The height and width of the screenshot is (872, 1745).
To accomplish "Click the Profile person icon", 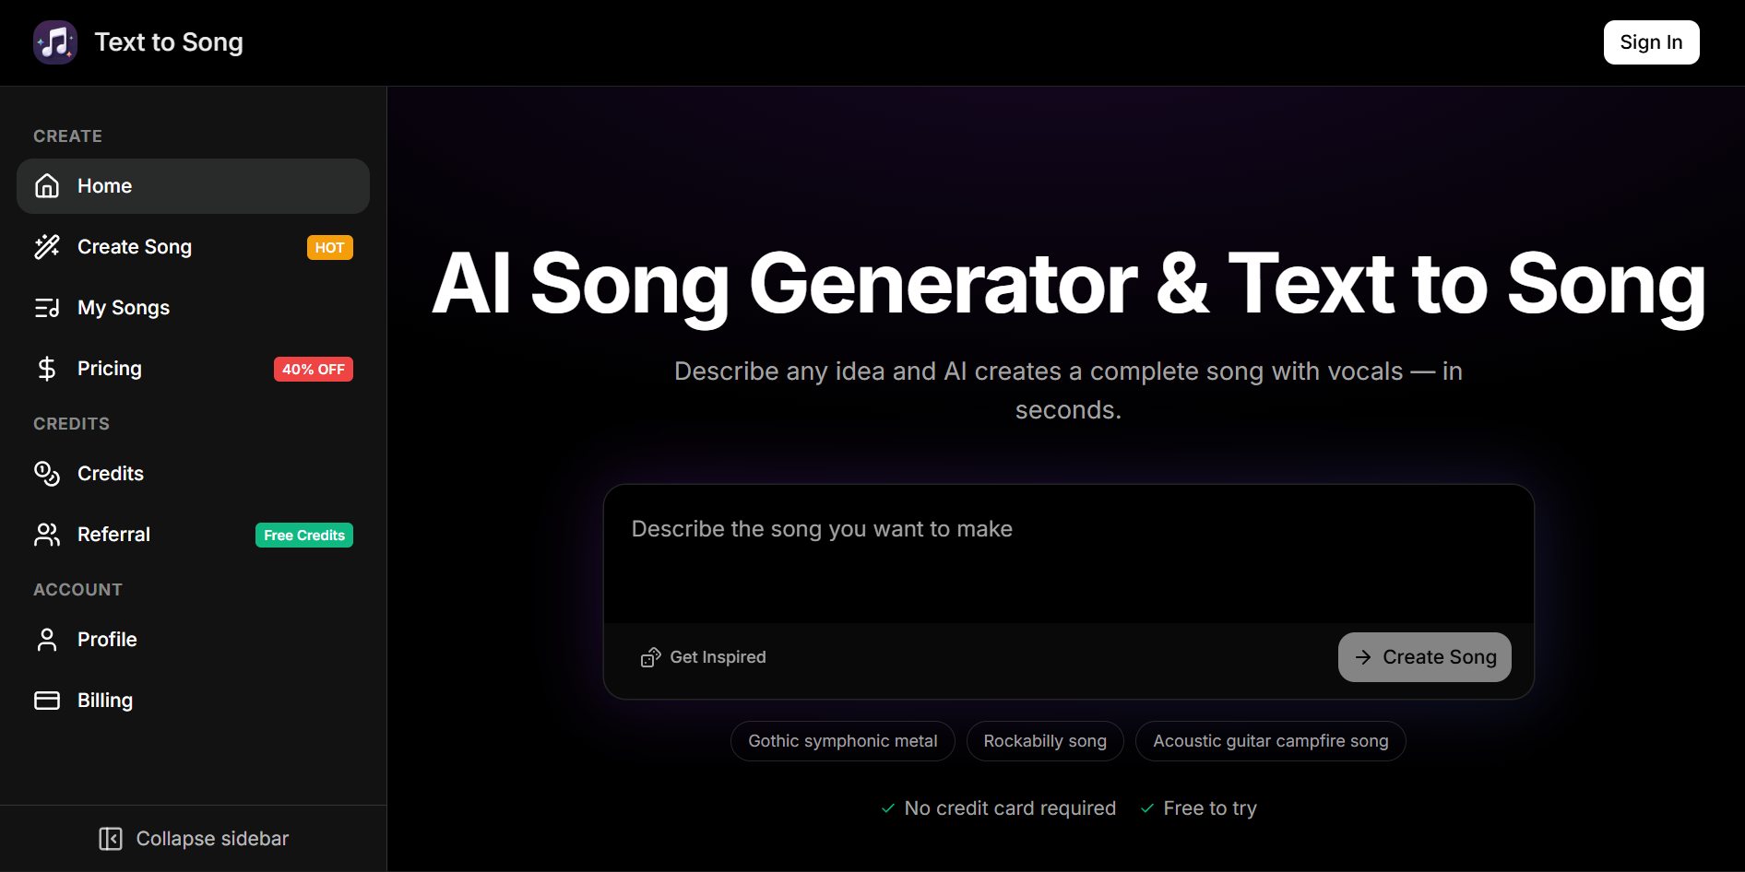I will 47,640.
